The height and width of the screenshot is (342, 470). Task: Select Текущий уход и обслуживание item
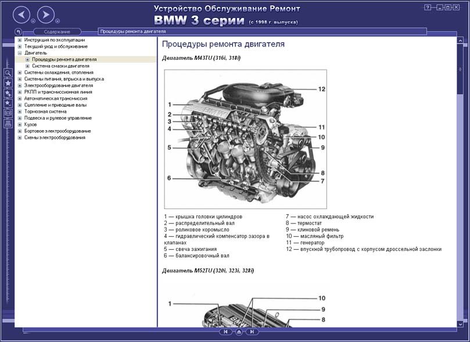point(56,46)
